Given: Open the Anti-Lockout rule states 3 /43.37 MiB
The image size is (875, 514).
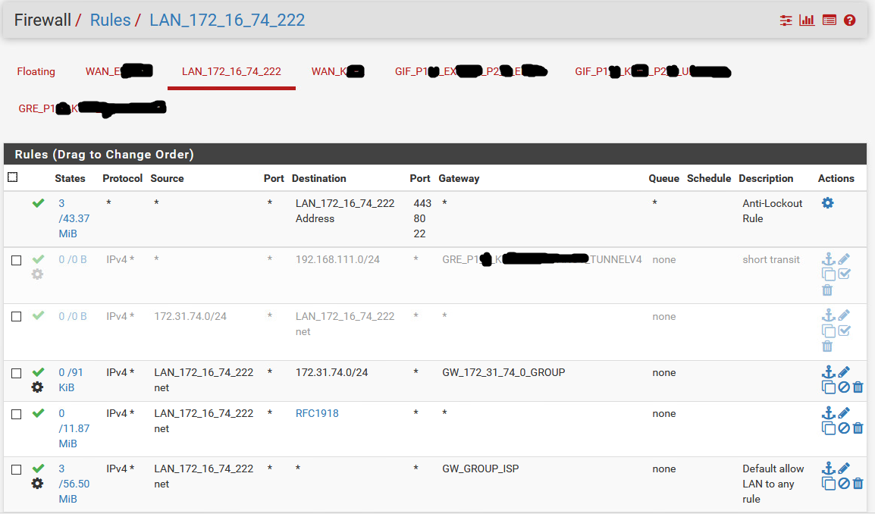Looking at the screenshot, I should point(73,218).
